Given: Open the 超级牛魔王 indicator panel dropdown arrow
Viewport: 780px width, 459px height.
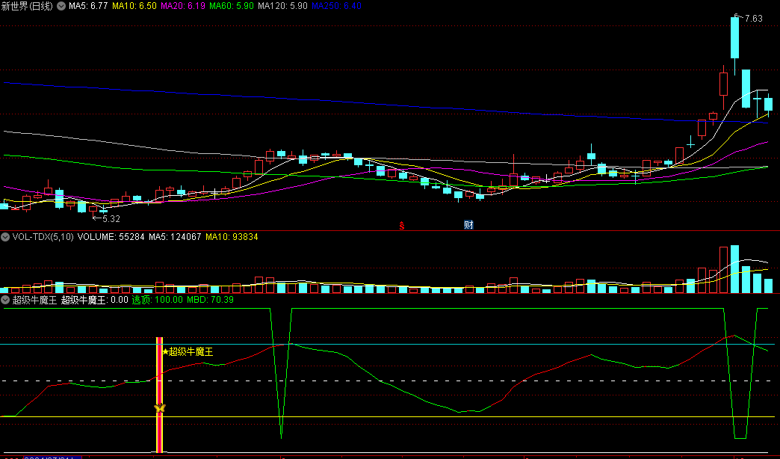Looking at the screenshot, I should point(5,300).
